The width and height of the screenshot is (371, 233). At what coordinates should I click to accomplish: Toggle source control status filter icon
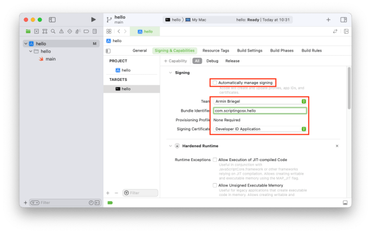[x=97, y=203]
